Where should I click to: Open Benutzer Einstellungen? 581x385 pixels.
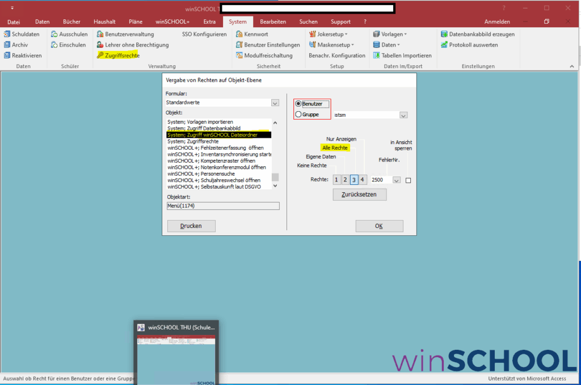[x=268, y=45]
